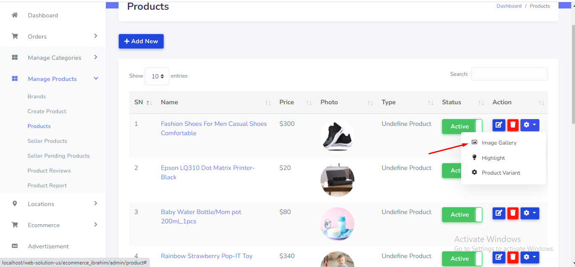This screenshot has height=267, width=575.
Task: Open gear settings dropdown for Baby Water Bottle
Action: [530, 213]
